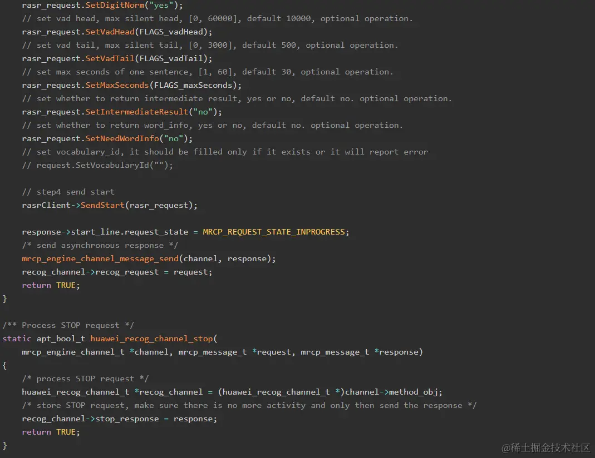Click the mrcp_engine_channel_message_send call
The image size is (595, 458).
point(149,259)
